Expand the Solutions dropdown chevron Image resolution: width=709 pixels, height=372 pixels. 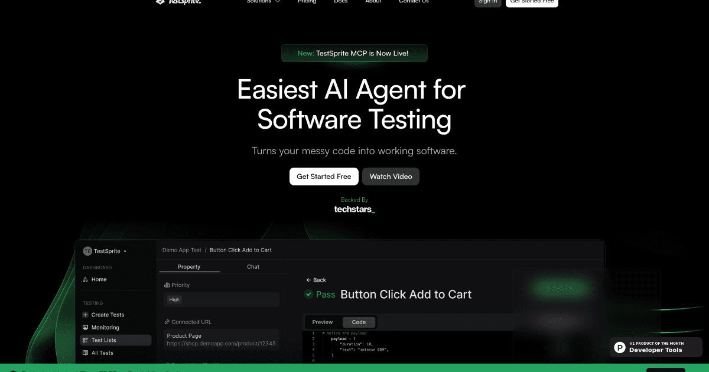tap(278, 1)
